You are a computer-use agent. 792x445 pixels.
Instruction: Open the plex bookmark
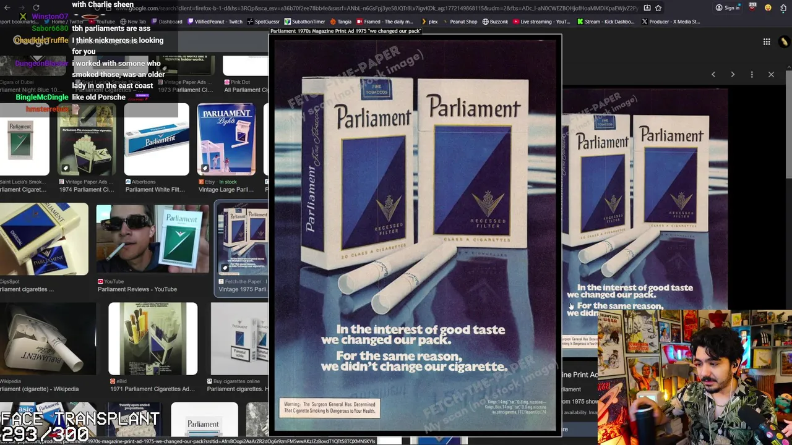pos(428,22)
